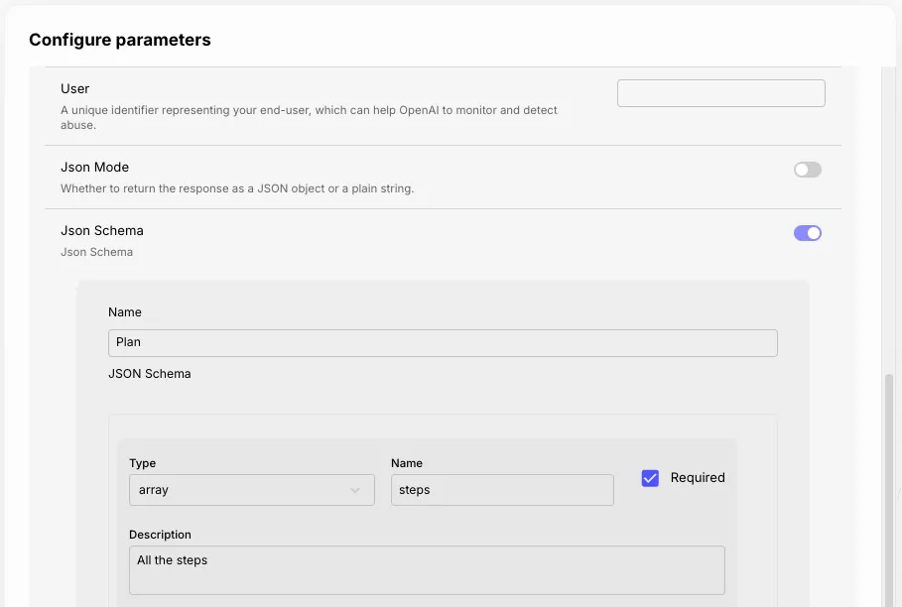Enable the Json Mode toggle
This screenshot has height=607, width=902.
pos(807,170)
